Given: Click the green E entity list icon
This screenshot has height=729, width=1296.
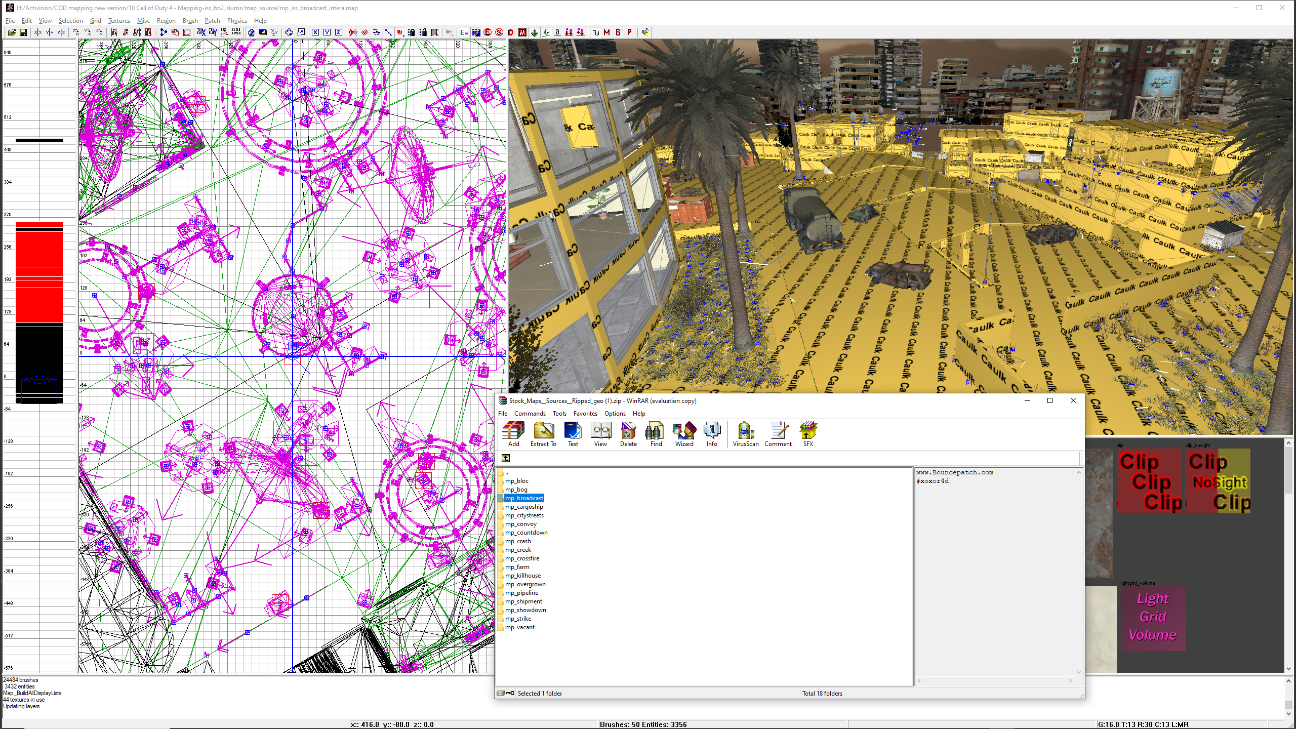Looking at the screenshot, I should coord(464,32).
